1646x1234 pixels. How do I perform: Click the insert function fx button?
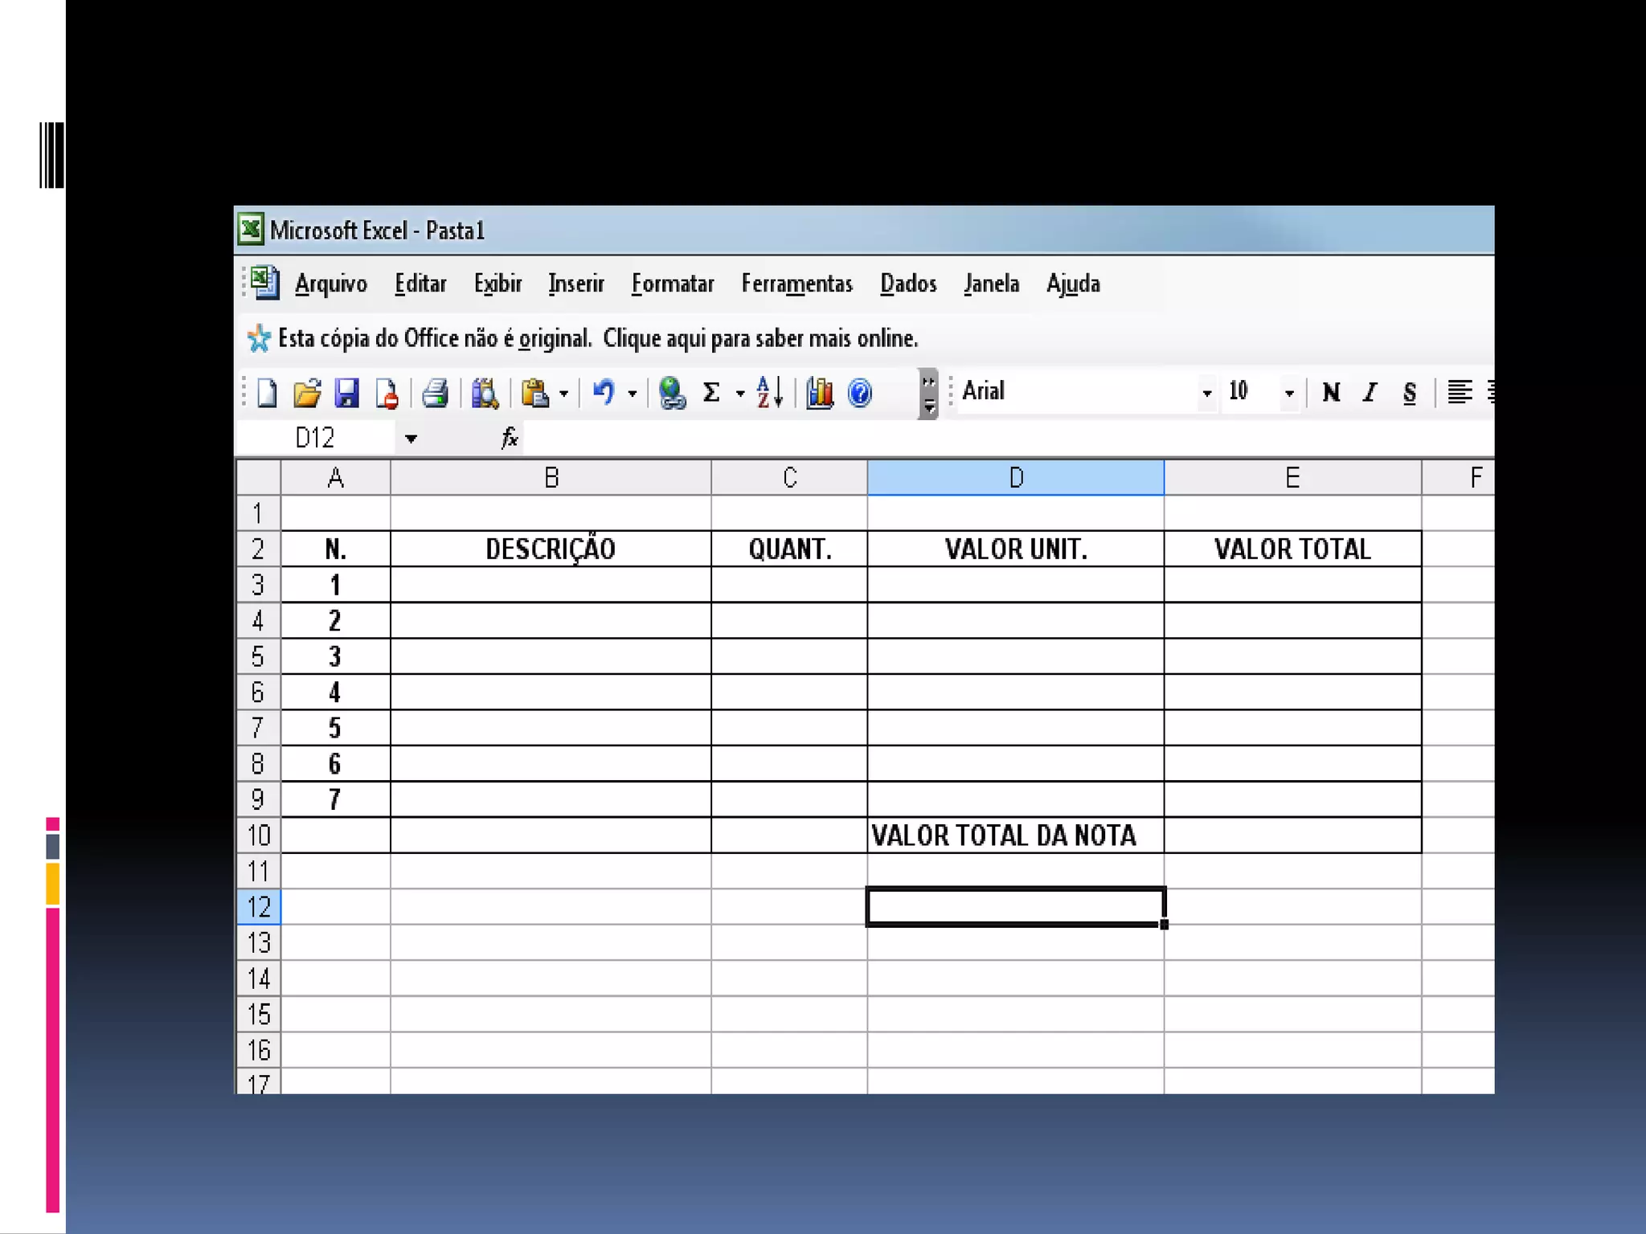510,438
